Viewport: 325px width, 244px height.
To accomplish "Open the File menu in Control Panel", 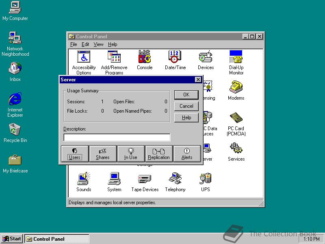I will coord(74,44).
